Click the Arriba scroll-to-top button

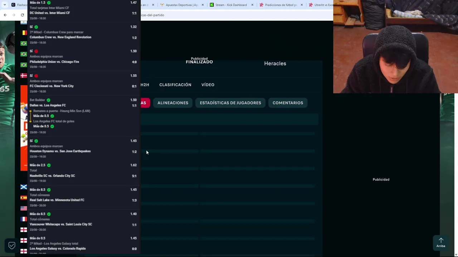click(441, 242)
